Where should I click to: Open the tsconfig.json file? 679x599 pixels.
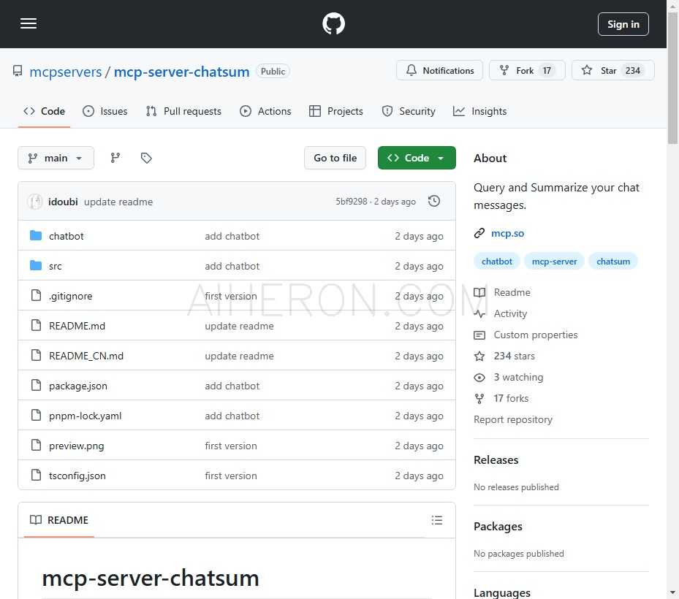pyautogui.click(x=77, y=476)
